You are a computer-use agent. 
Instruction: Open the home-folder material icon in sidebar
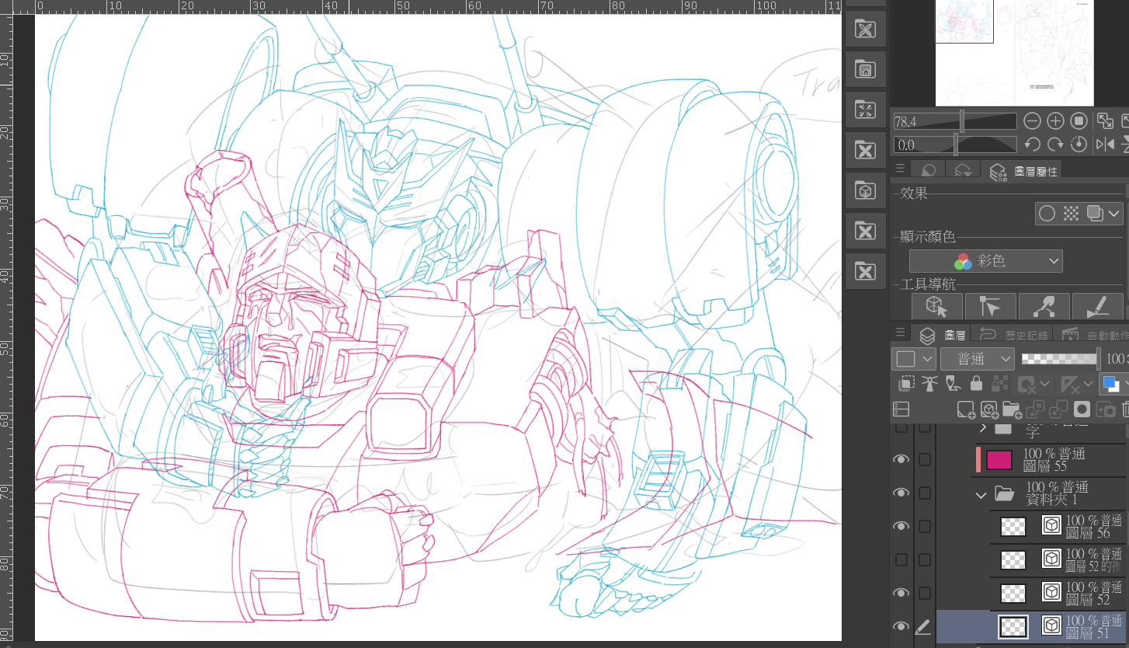tap(865, 69)
